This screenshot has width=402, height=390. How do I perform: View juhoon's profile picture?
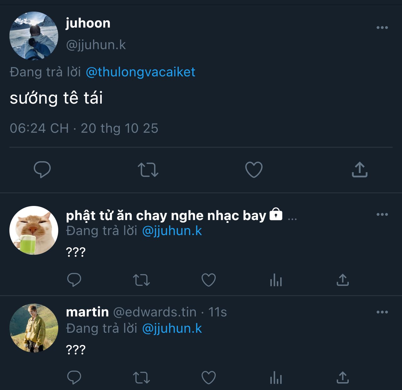pyautogui.click(x=34, y=36)
